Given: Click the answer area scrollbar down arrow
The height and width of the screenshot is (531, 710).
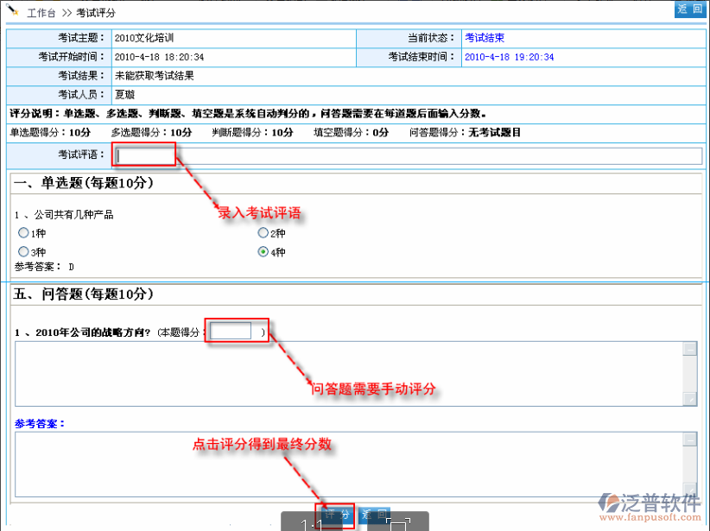Looking at the screenshot, I should click(x=689, y=399).
